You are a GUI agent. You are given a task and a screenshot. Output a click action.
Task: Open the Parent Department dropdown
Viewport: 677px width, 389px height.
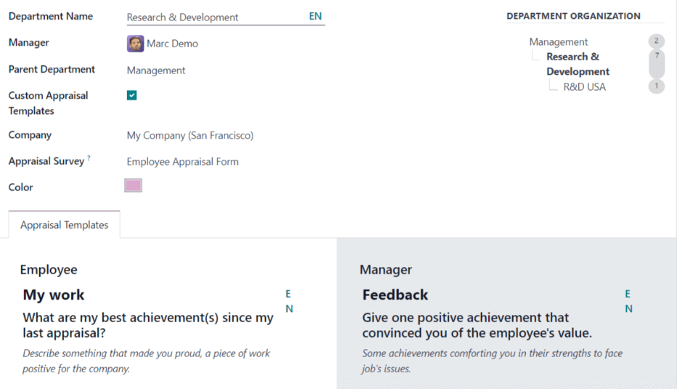(x=218, y=70)
